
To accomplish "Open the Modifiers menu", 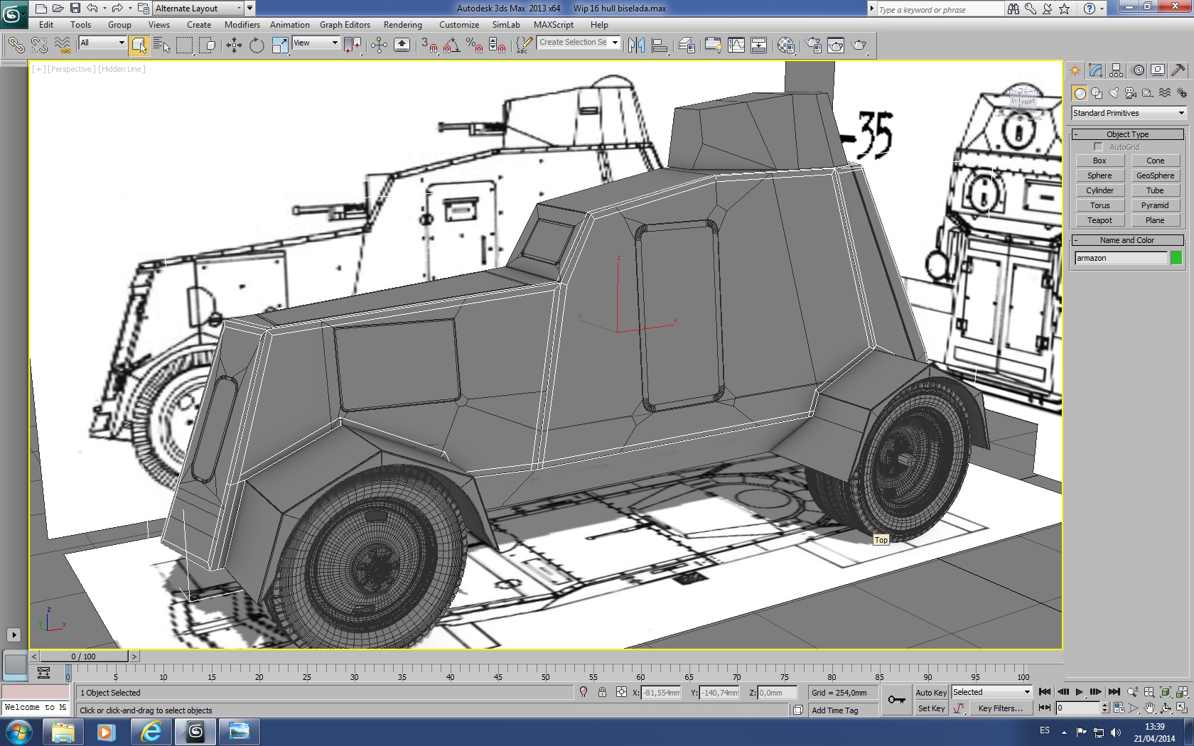I will pos(242,25).
